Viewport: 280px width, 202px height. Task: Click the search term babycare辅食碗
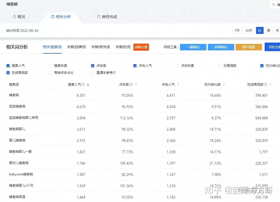click(x=21, y=174)
